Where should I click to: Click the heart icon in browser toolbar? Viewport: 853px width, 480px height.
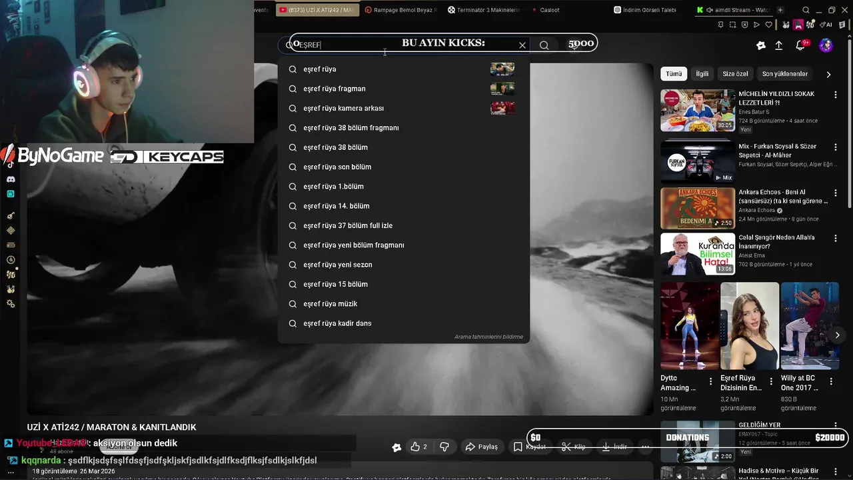tap(768, 25)
